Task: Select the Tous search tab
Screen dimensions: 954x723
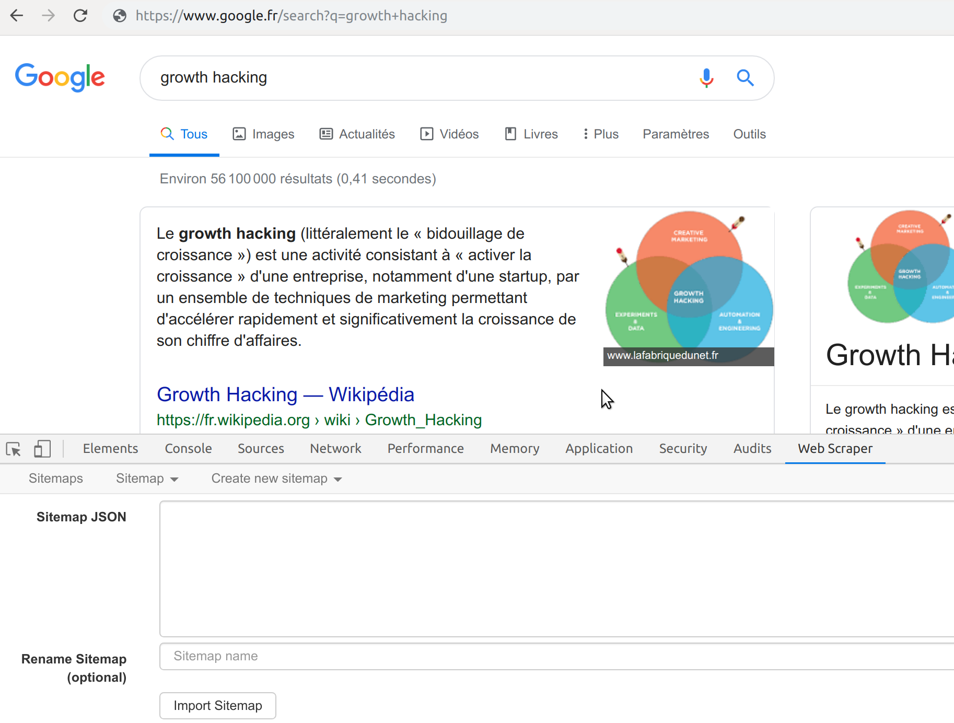Action: click(184, 134)
